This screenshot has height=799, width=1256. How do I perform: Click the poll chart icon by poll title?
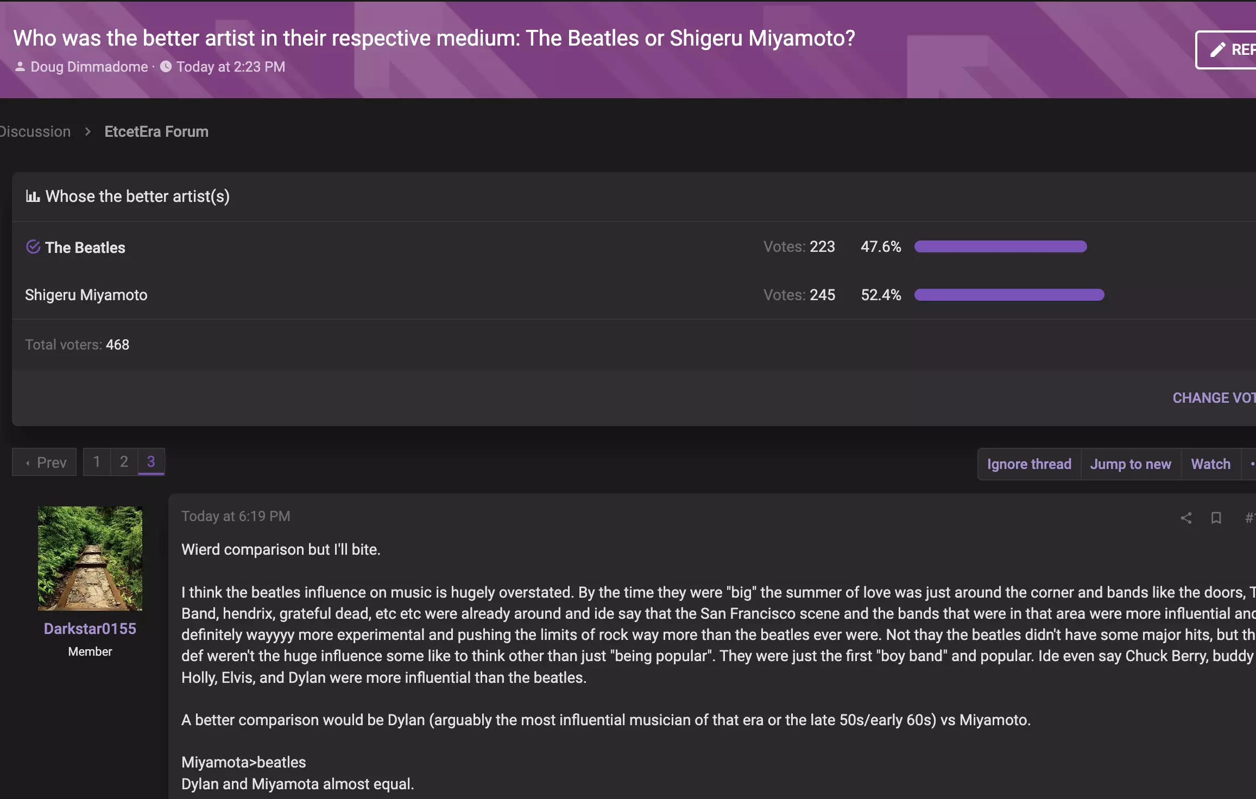[33, 196]
